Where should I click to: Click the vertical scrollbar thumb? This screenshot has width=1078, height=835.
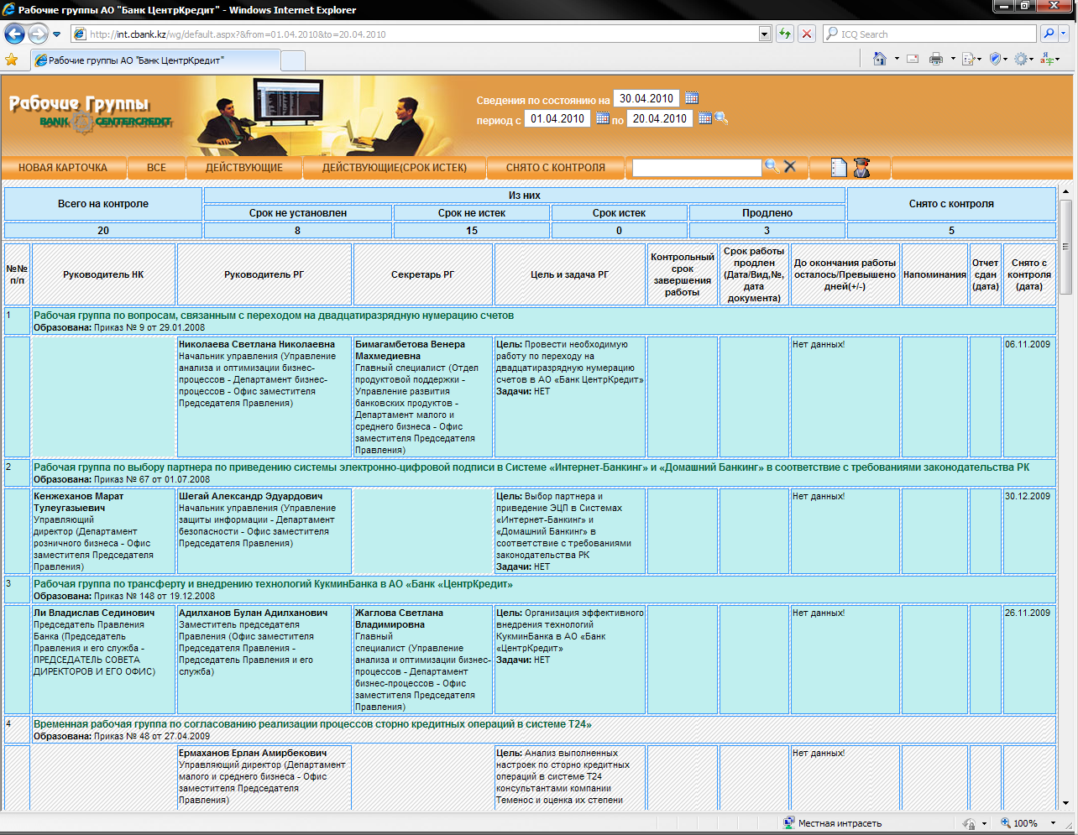(x=1066, y=247)
